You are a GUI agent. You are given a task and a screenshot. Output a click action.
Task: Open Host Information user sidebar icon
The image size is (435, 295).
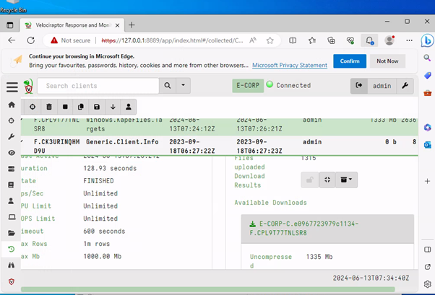coord(11,201)
